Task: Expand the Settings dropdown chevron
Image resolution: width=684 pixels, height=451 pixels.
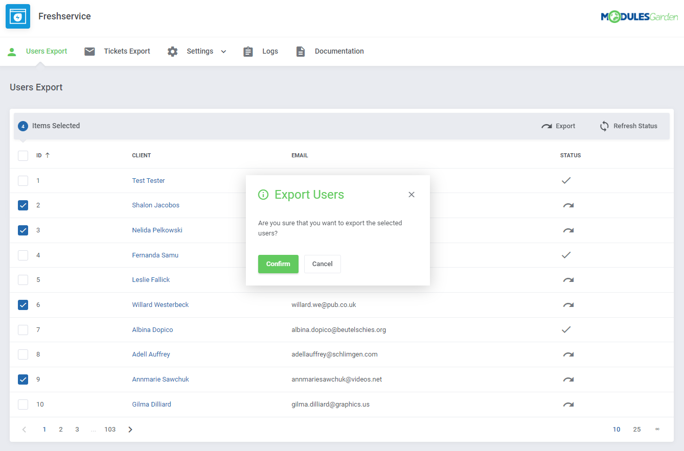Action: [x=223, y=52]
